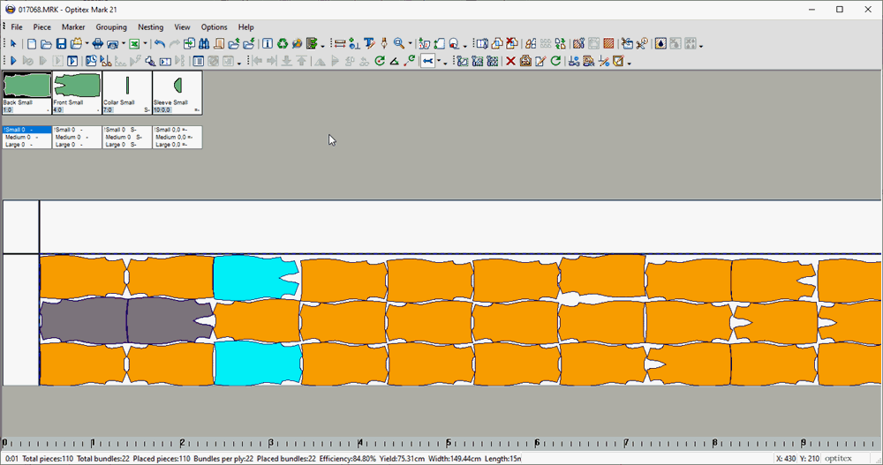Image resolution: width=883 pixels, height=465 pixels.
Task: Click the binoculars Find icon
Action: pyautogui.click(x=204, y=43)
